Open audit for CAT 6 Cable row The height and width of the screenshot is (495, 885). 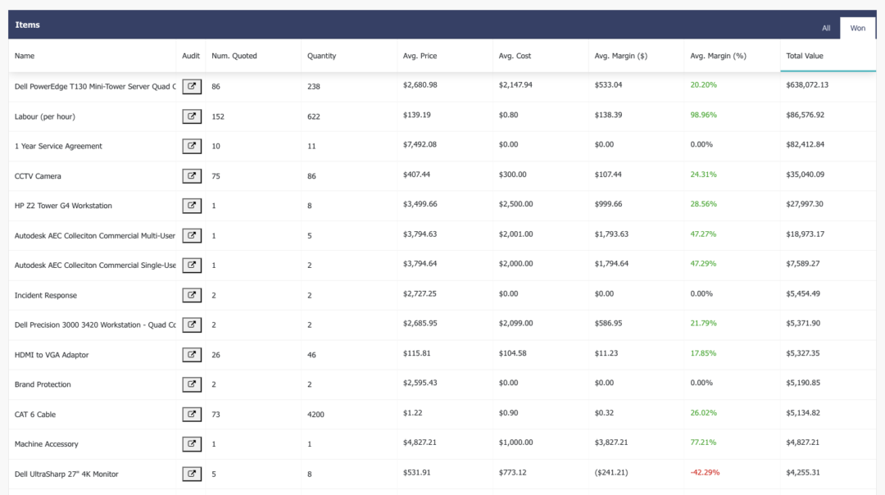click(192, 415)
